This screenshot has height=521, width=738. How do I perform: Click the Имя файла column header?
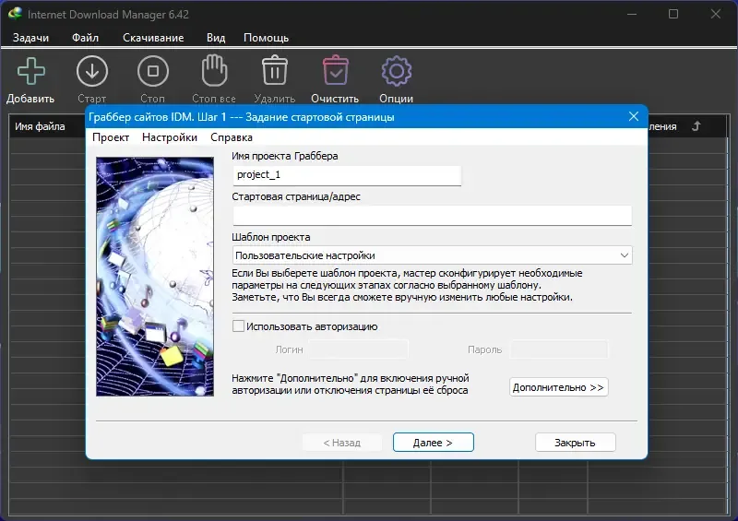[40, 126]
